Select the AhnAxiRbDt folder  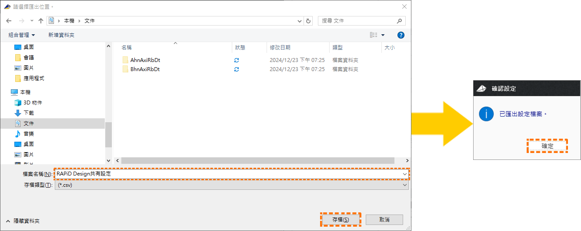click(145, 60)
